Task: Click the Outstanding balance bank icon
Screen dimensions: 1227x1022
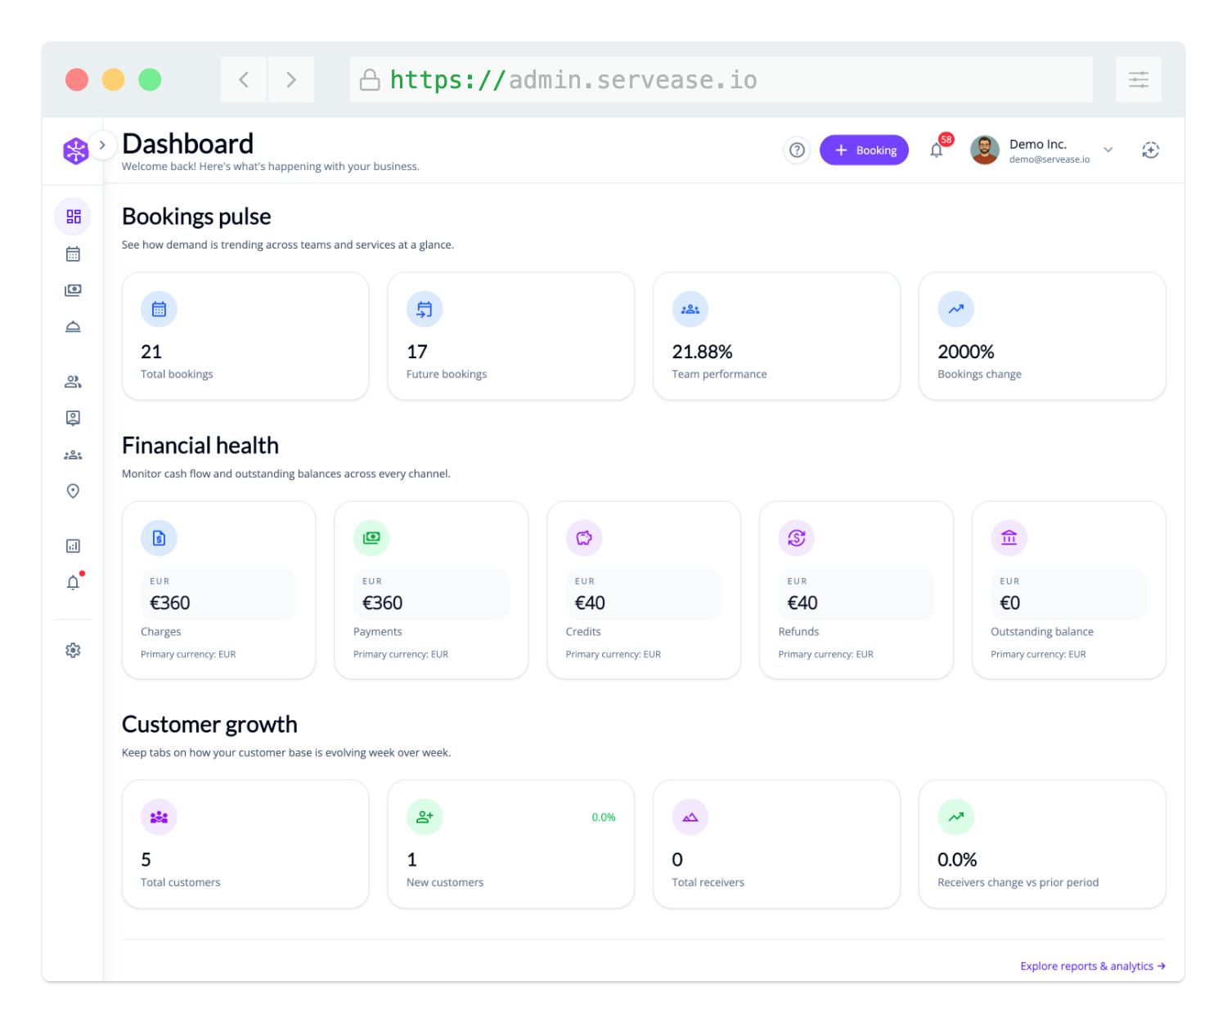Action: pyautogui.click(x=1009, y=538)
